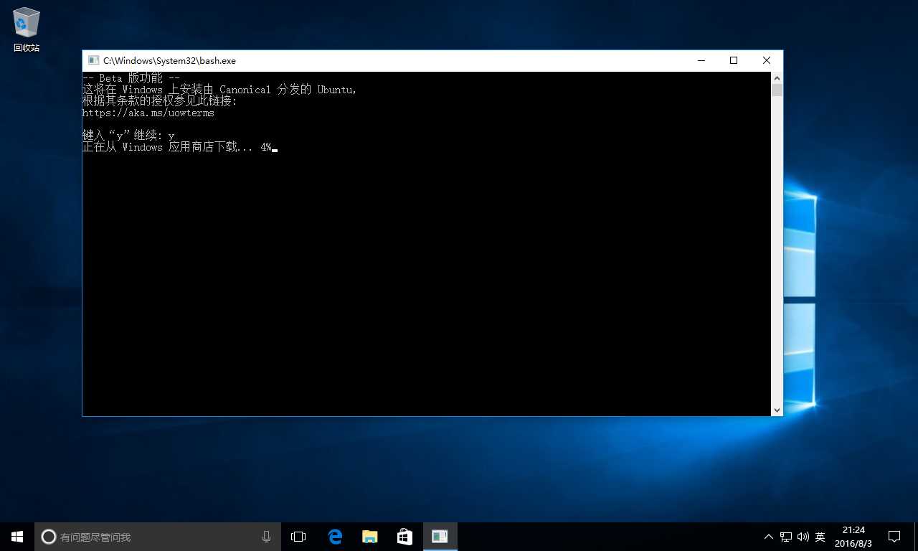
Task: Open the volume tray icon
Action: (803, 537)
